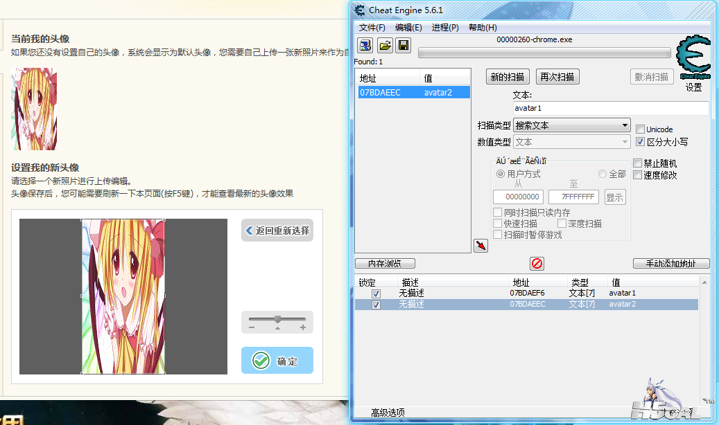Enable the Unicode checkbox

pos(641,129)
